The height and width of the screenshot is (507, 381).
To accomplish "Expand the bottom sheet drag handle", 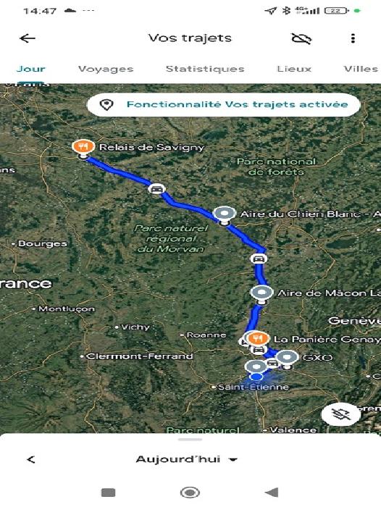I will coord(190,440).
